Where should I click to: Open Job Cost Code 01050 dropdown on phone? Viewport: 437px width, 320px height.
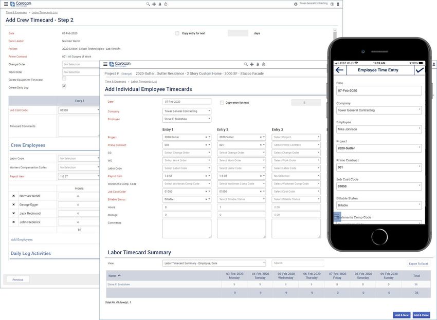coord(379,186)
